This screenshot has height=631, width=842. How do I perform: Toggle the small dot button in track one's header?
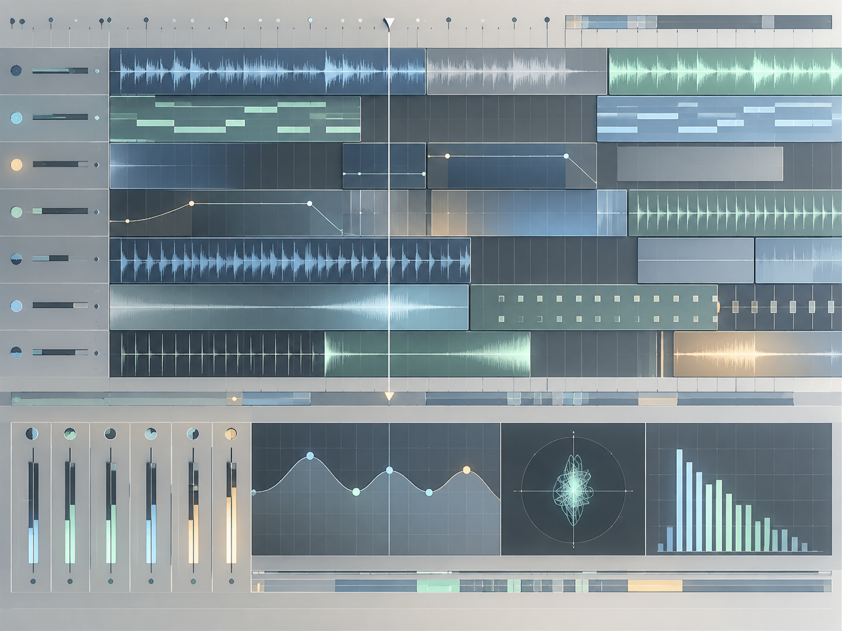click(x=97, y=71)
